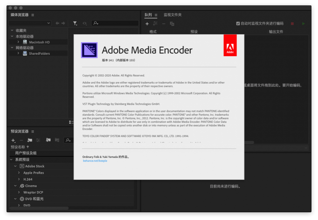318x220 pixels.
Task: Create a new preset with plus icon
Action: (x=13, y=140)
